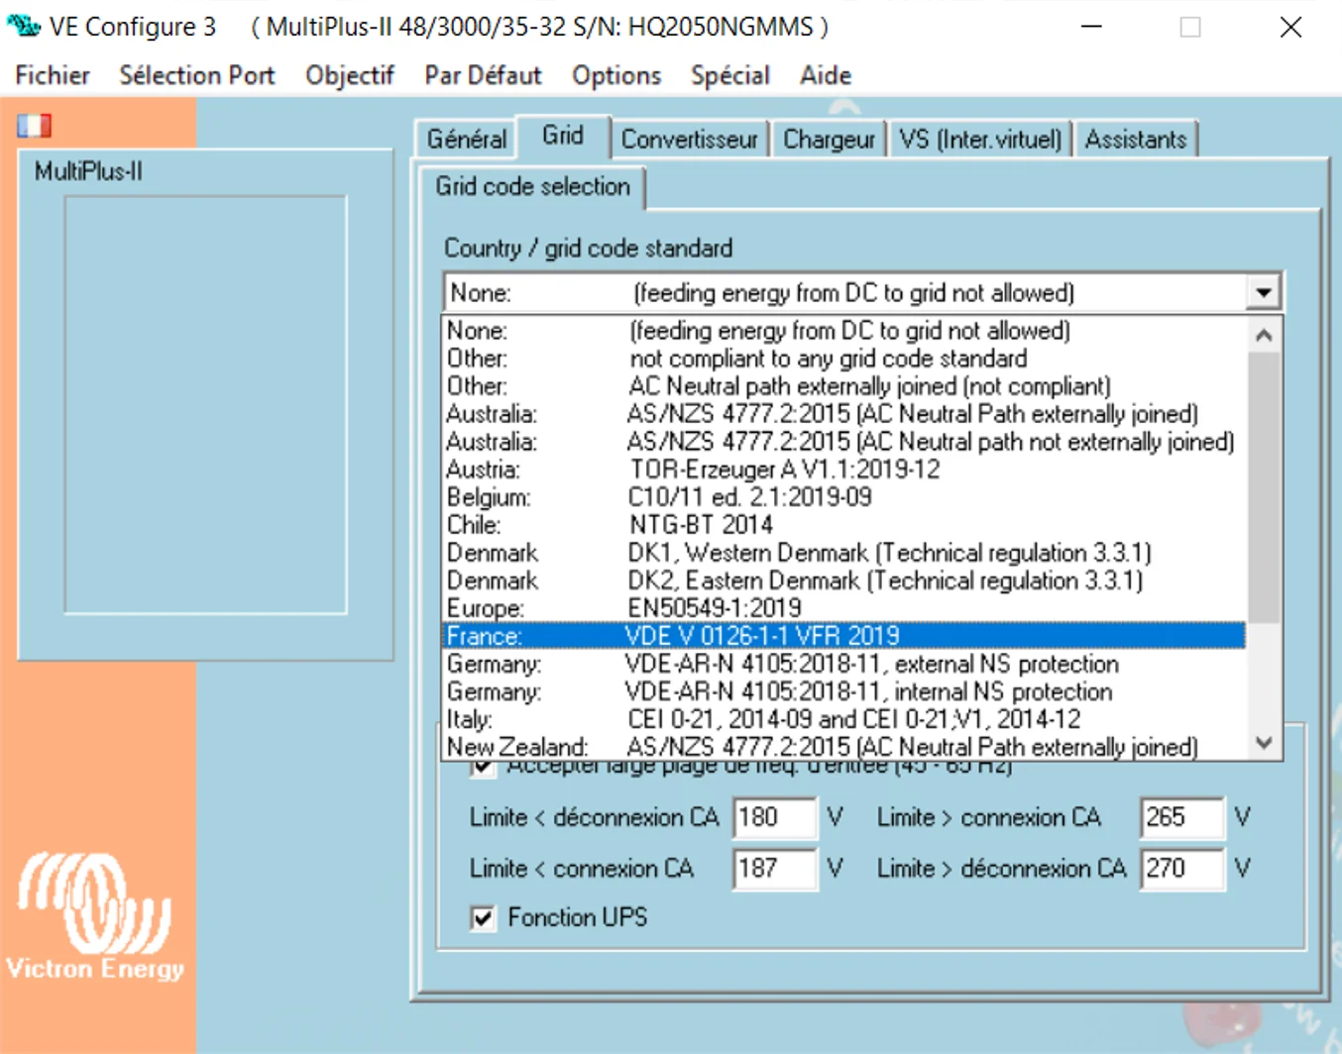The image size is (1342, 1054).
Task: Open the Objectif menu
Action: [350, 75]
